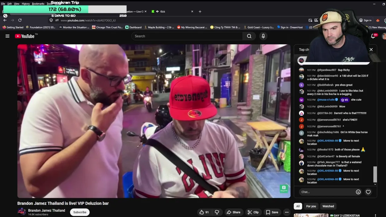Switch to the Kick tab
Viewport: 386px width, 217px height.
point(172,11)
